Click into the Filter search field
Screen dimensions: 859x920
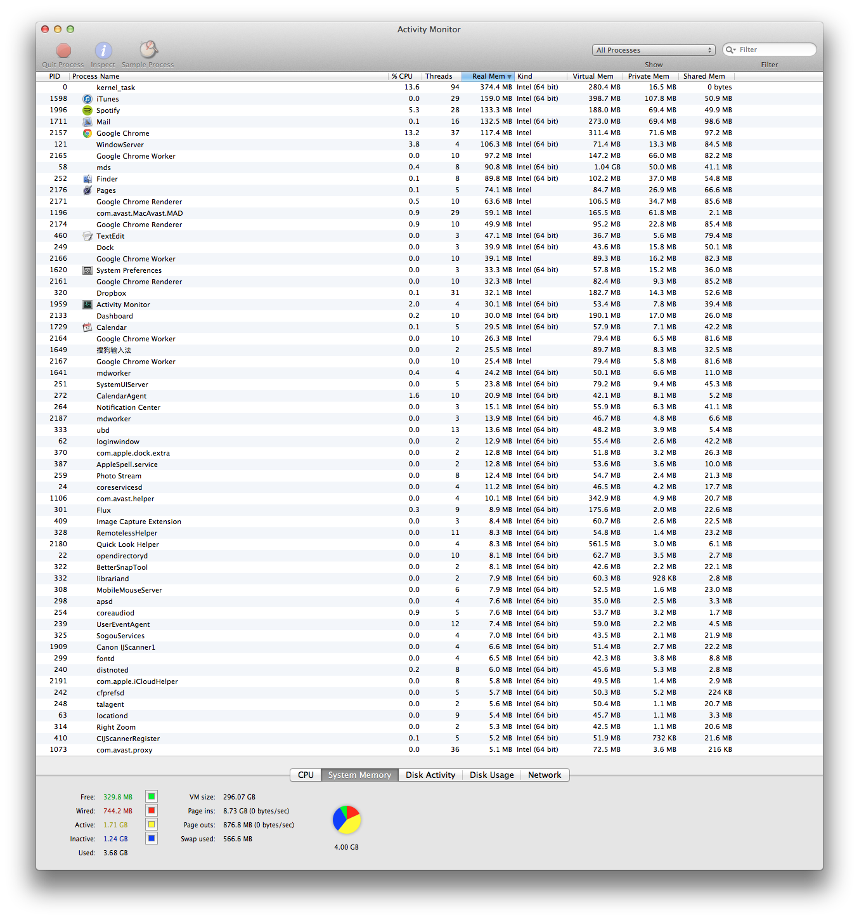coord(769,49)
